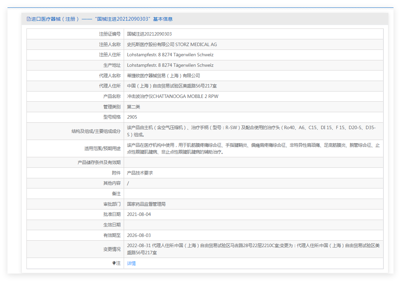Select registration number value 国械注进20212090303 in table
The image size is (401, 281).
pyautogui.click(x=149, y=34)
